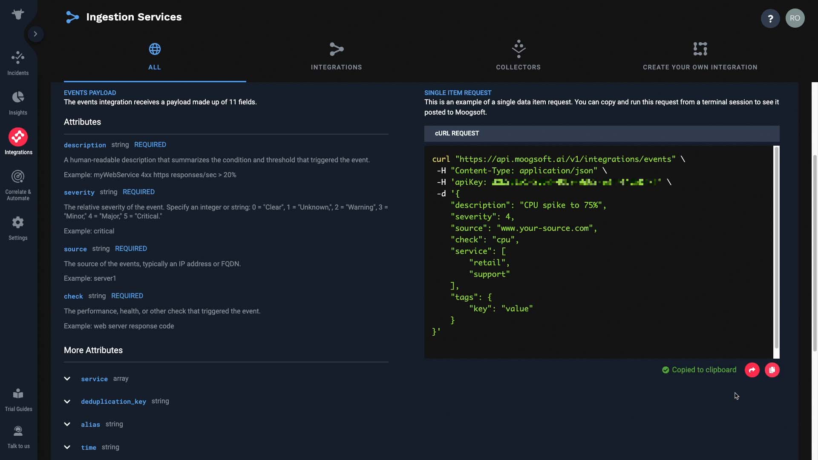Viewport: 818px width, 460px height.
Task: Click the REQUIRED label beside source
Action: [131, 249]
